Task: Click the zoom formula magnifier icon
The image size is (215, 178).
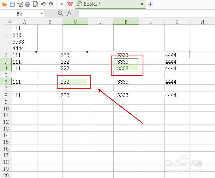Action: [60, 13]
